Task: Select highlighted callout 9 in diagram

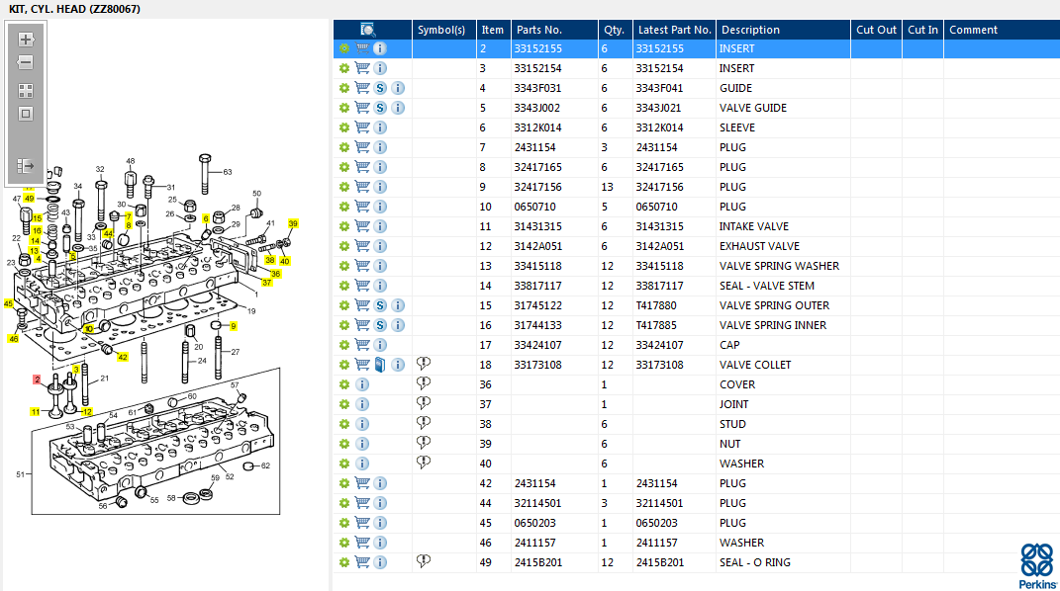Action: [234, 326]
